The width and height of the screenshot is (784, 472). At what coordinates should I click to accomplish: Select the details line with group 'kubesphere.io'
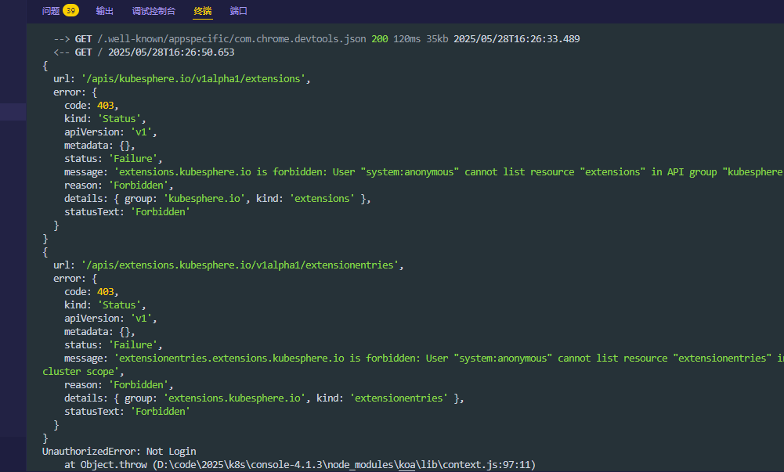[x=217, y=199]
